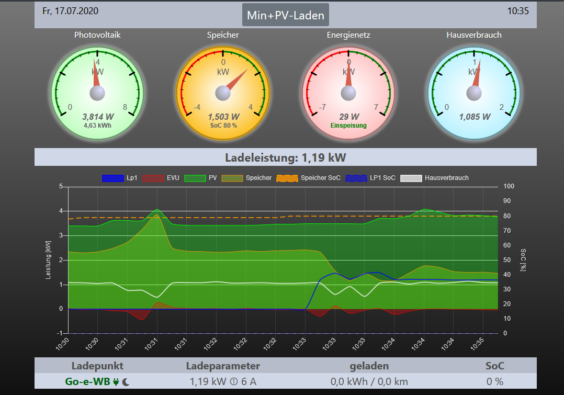The width and height of the screenshot is (564, 395).
Task: Click the Hausverbrauch white legend swatch
Action: click(x=411, y=178)
